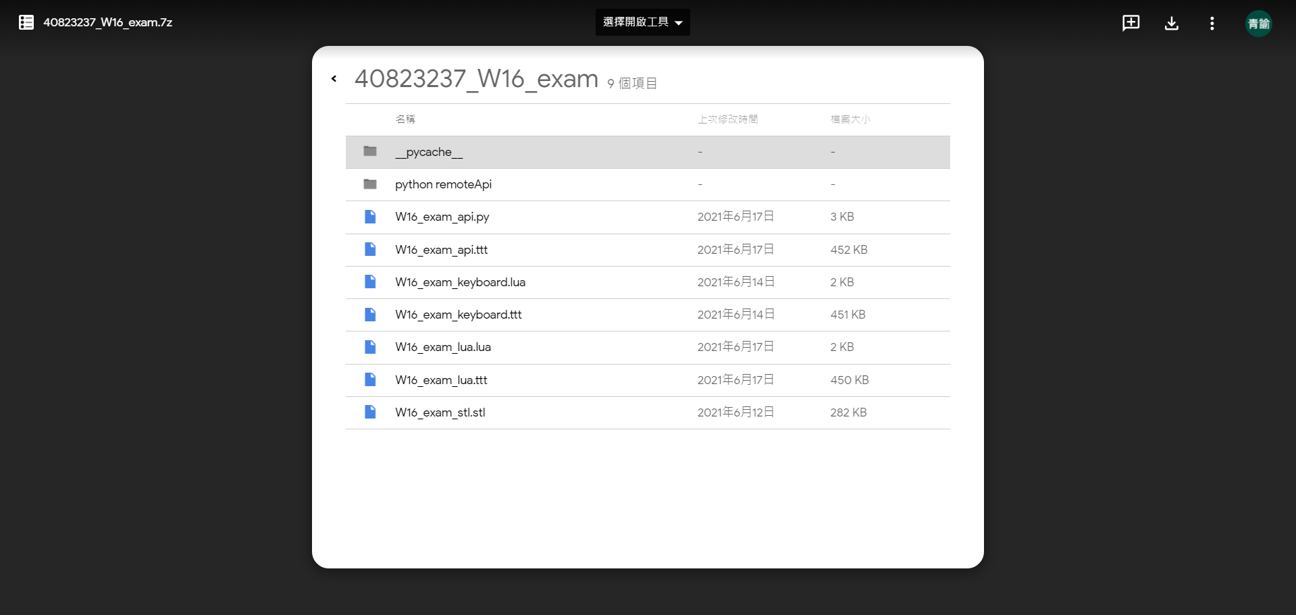Image resolution: width=1296 pixels, height=615 pixels.
Task: Click the add comment icon
Action: click(x=1131, y=23)
